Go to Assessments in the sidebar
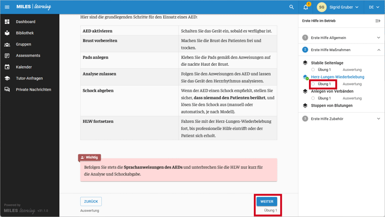The width and height of the screenshot is (385, 217). point(28,56)
